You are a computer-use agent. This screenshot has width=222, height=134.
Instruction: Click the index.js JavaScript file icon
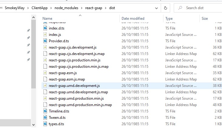45,34
